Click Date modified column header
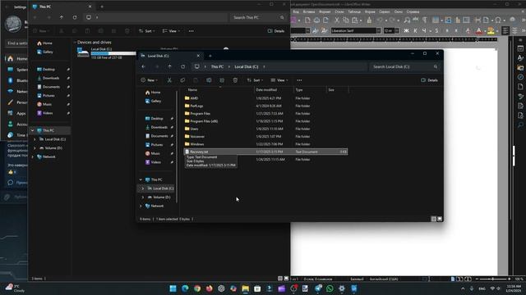 click(x=266, y=90)
